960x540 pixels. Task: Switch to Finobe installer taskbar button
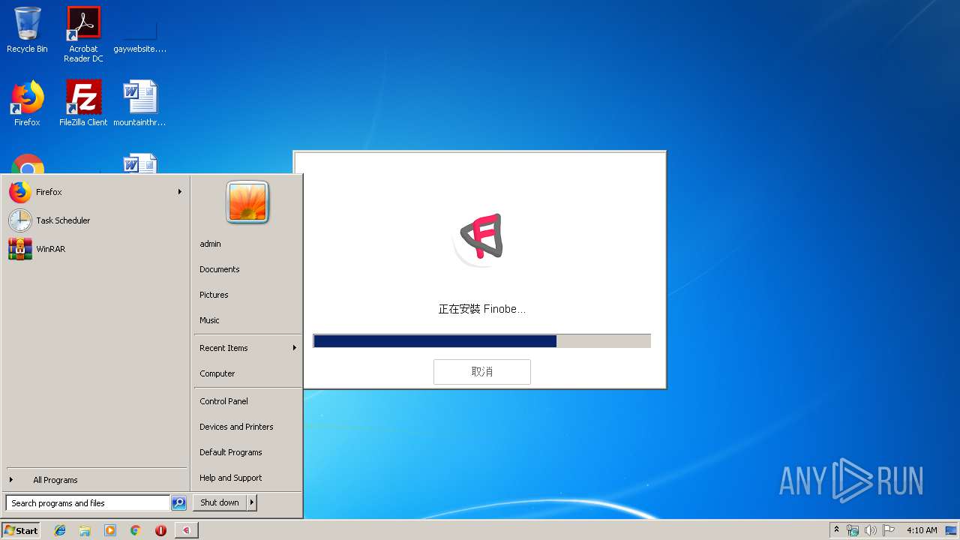pos(187,530)
